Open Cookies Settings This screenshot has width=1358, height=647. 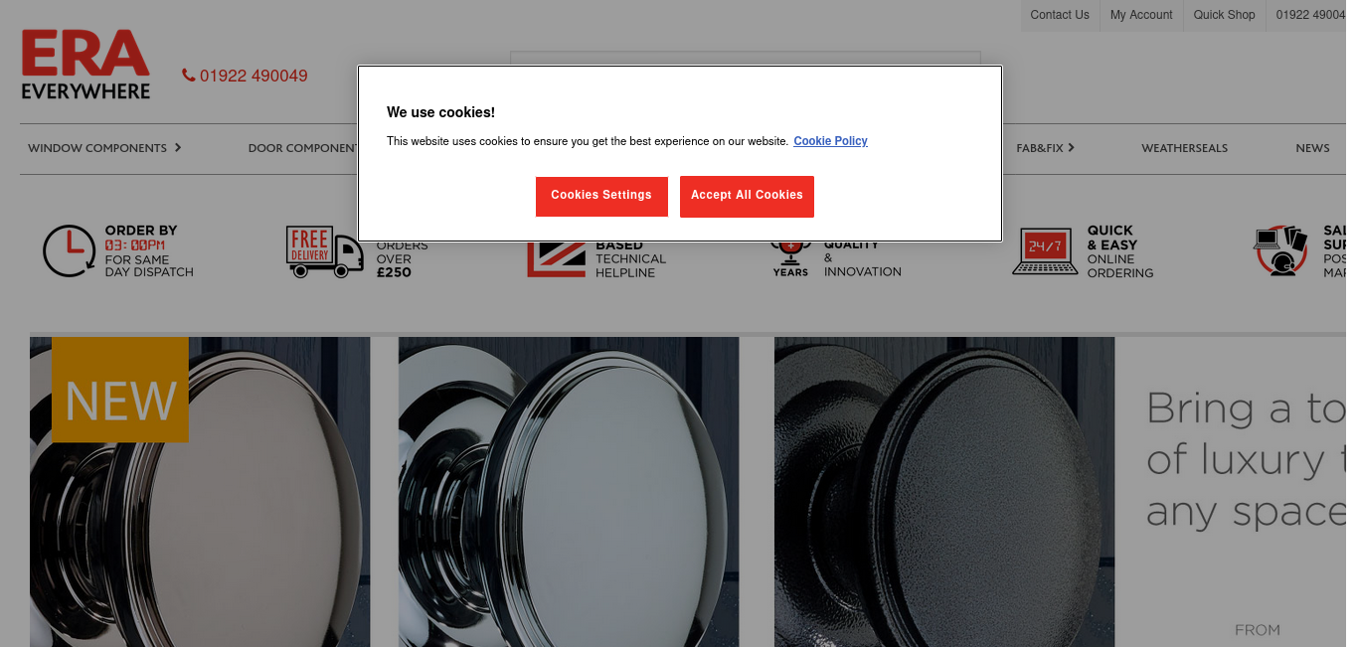pyautogui.click(x=601, y=196)
